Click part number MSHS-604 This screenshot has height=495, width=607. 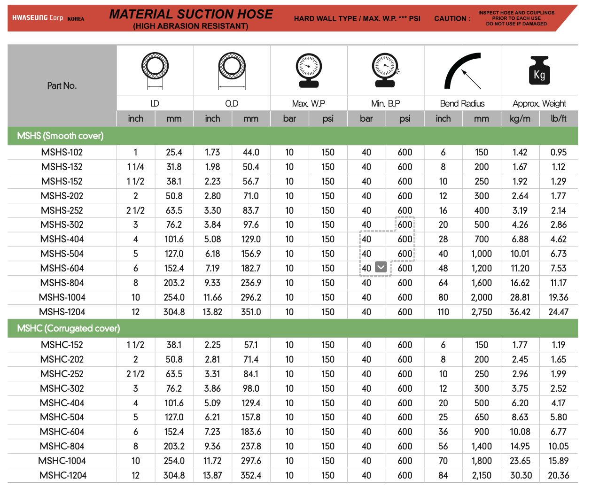coord(62,268)
